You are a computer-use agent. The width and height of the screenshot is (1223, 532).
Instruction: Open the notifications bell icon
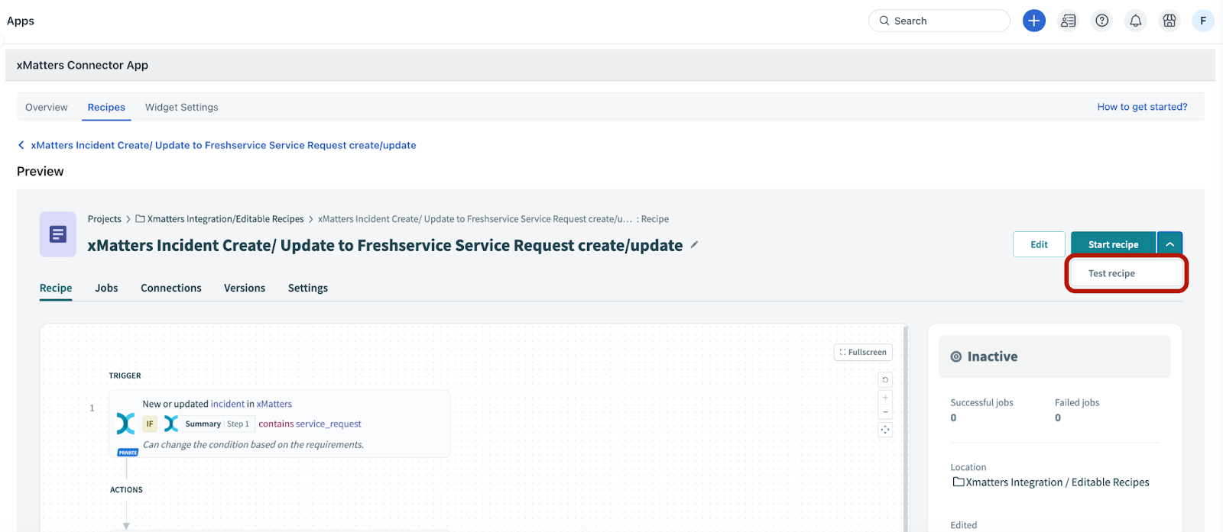coord(1135,21)
